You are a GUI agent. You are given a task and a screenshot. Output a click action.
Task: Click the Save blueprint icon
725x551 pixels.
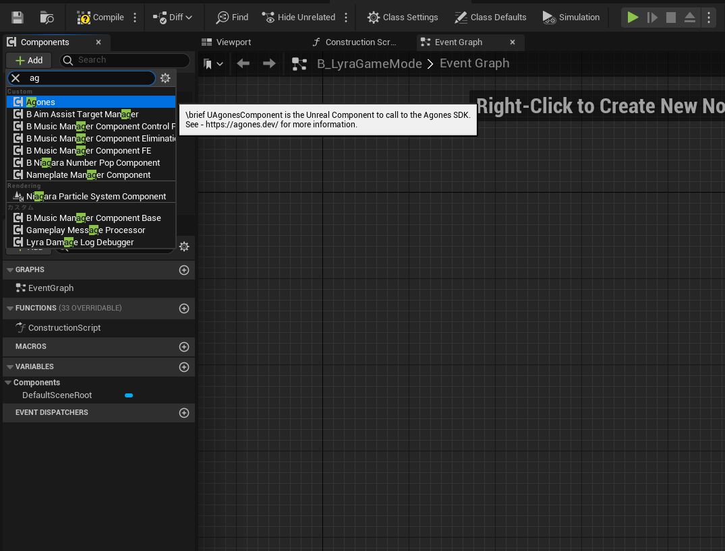(x=18, y=18)
